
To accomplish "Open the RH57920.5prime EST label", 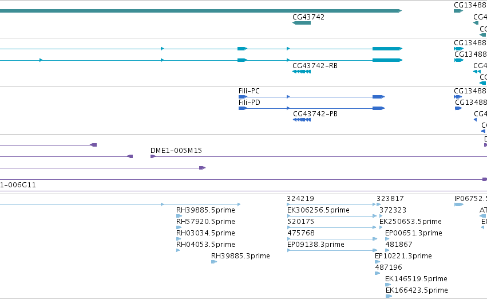I will tap(205, 222).
